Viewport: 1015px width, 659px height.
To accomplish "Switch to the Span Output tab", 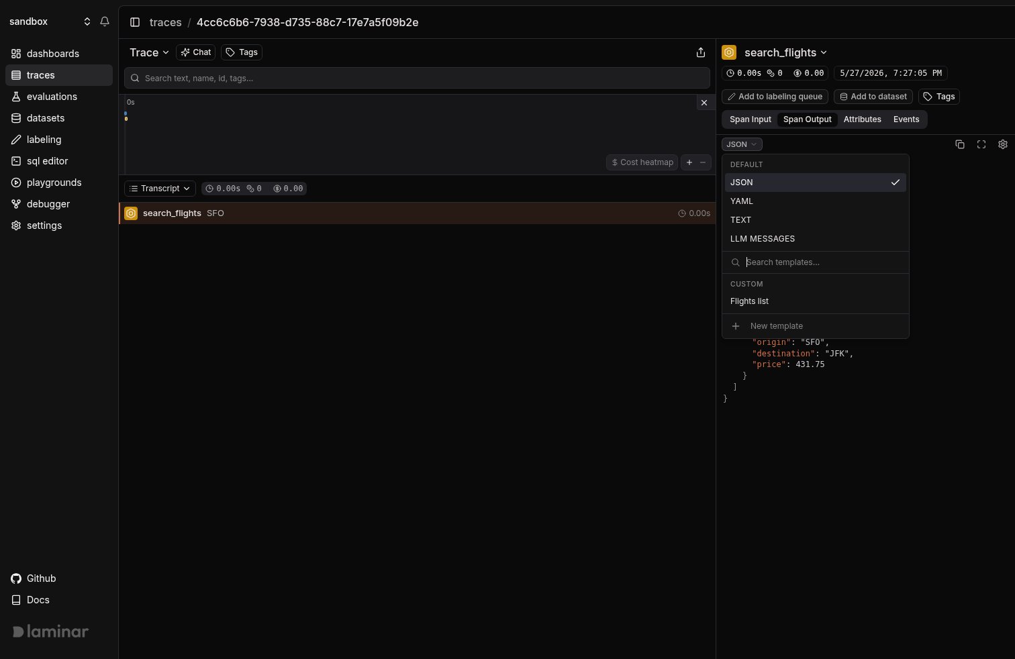I will click(x=807, y=119).
